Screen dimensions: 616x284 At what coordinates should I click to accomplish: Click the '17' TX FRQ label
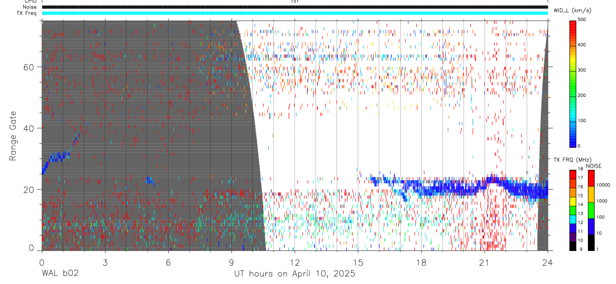click(x=580, y=178)
